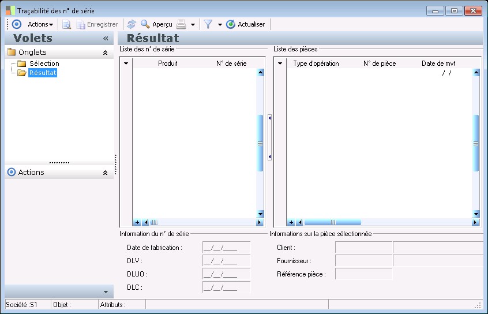Click the Produit column header
This screenshot has height=314, width=488.
168,63
